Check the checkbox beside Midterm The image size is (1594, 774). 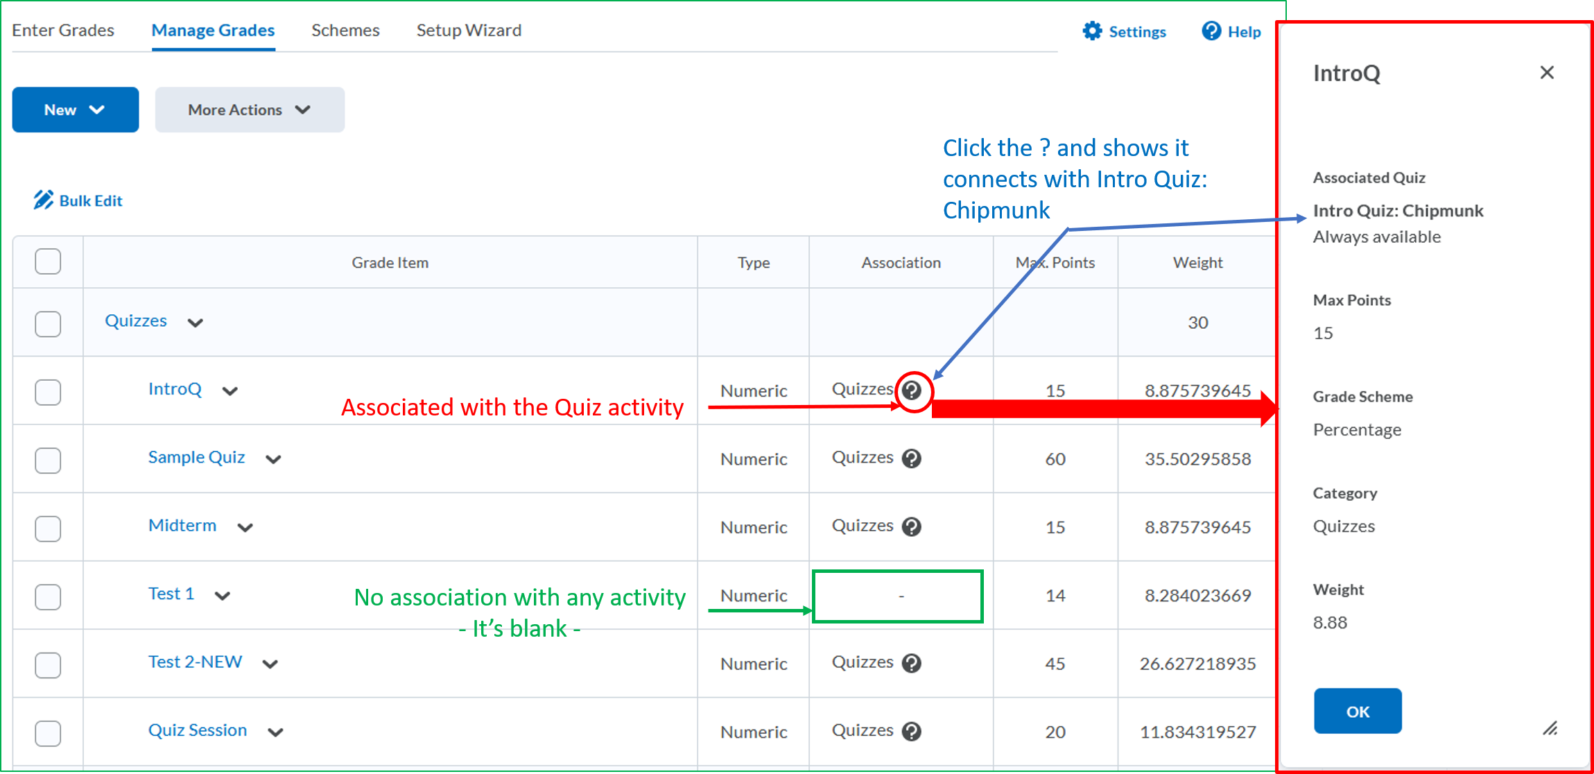(47, 527)
